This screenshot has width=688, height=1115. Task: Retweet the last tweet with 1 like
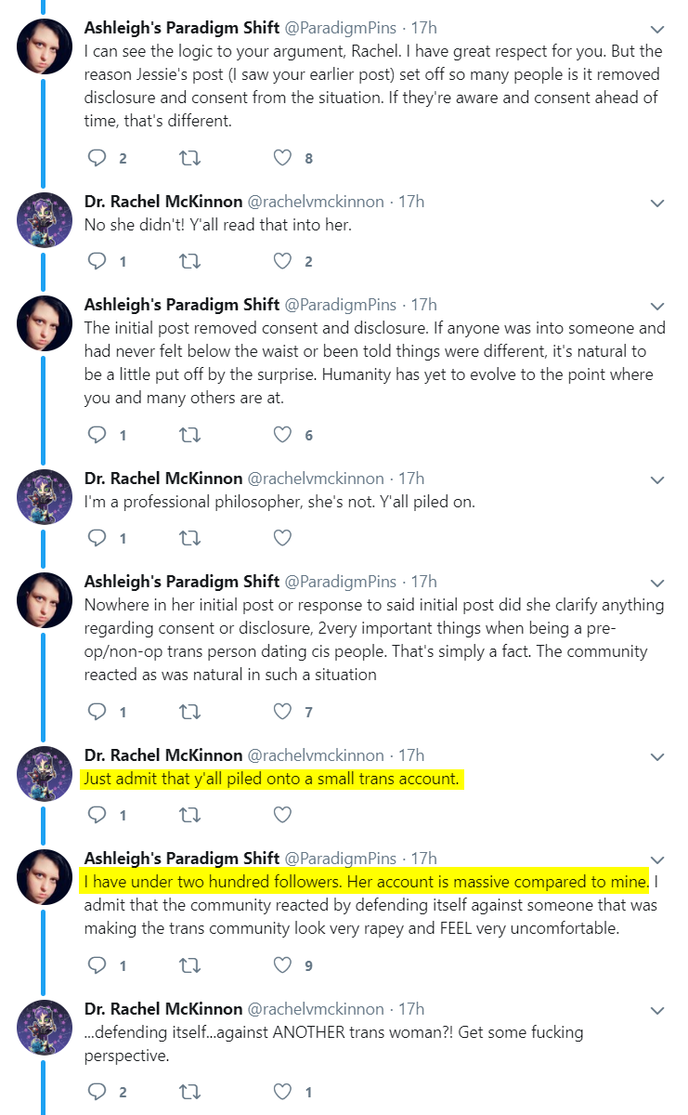point(190,1092)
